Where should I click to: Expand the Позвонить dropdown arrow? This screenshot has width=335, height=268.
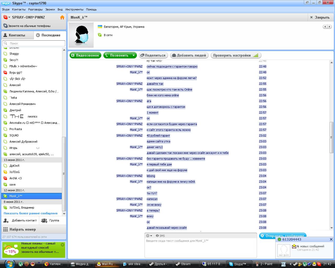point(133,55)
